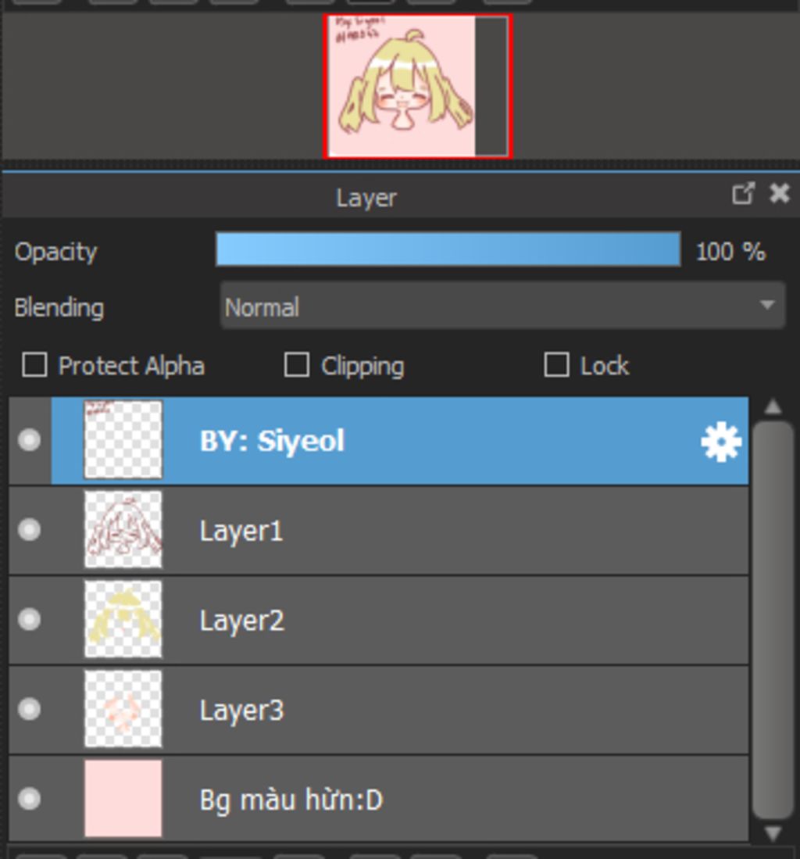800x859 pixels.
Task: Hide the BY: Siyeol layer
Action: coord(29,441)
